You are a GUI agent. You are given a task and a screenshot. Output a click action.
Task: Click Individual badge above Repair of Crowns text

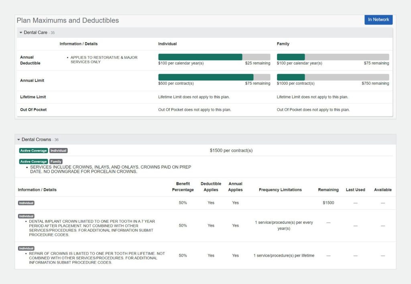(x=26, y=248)
